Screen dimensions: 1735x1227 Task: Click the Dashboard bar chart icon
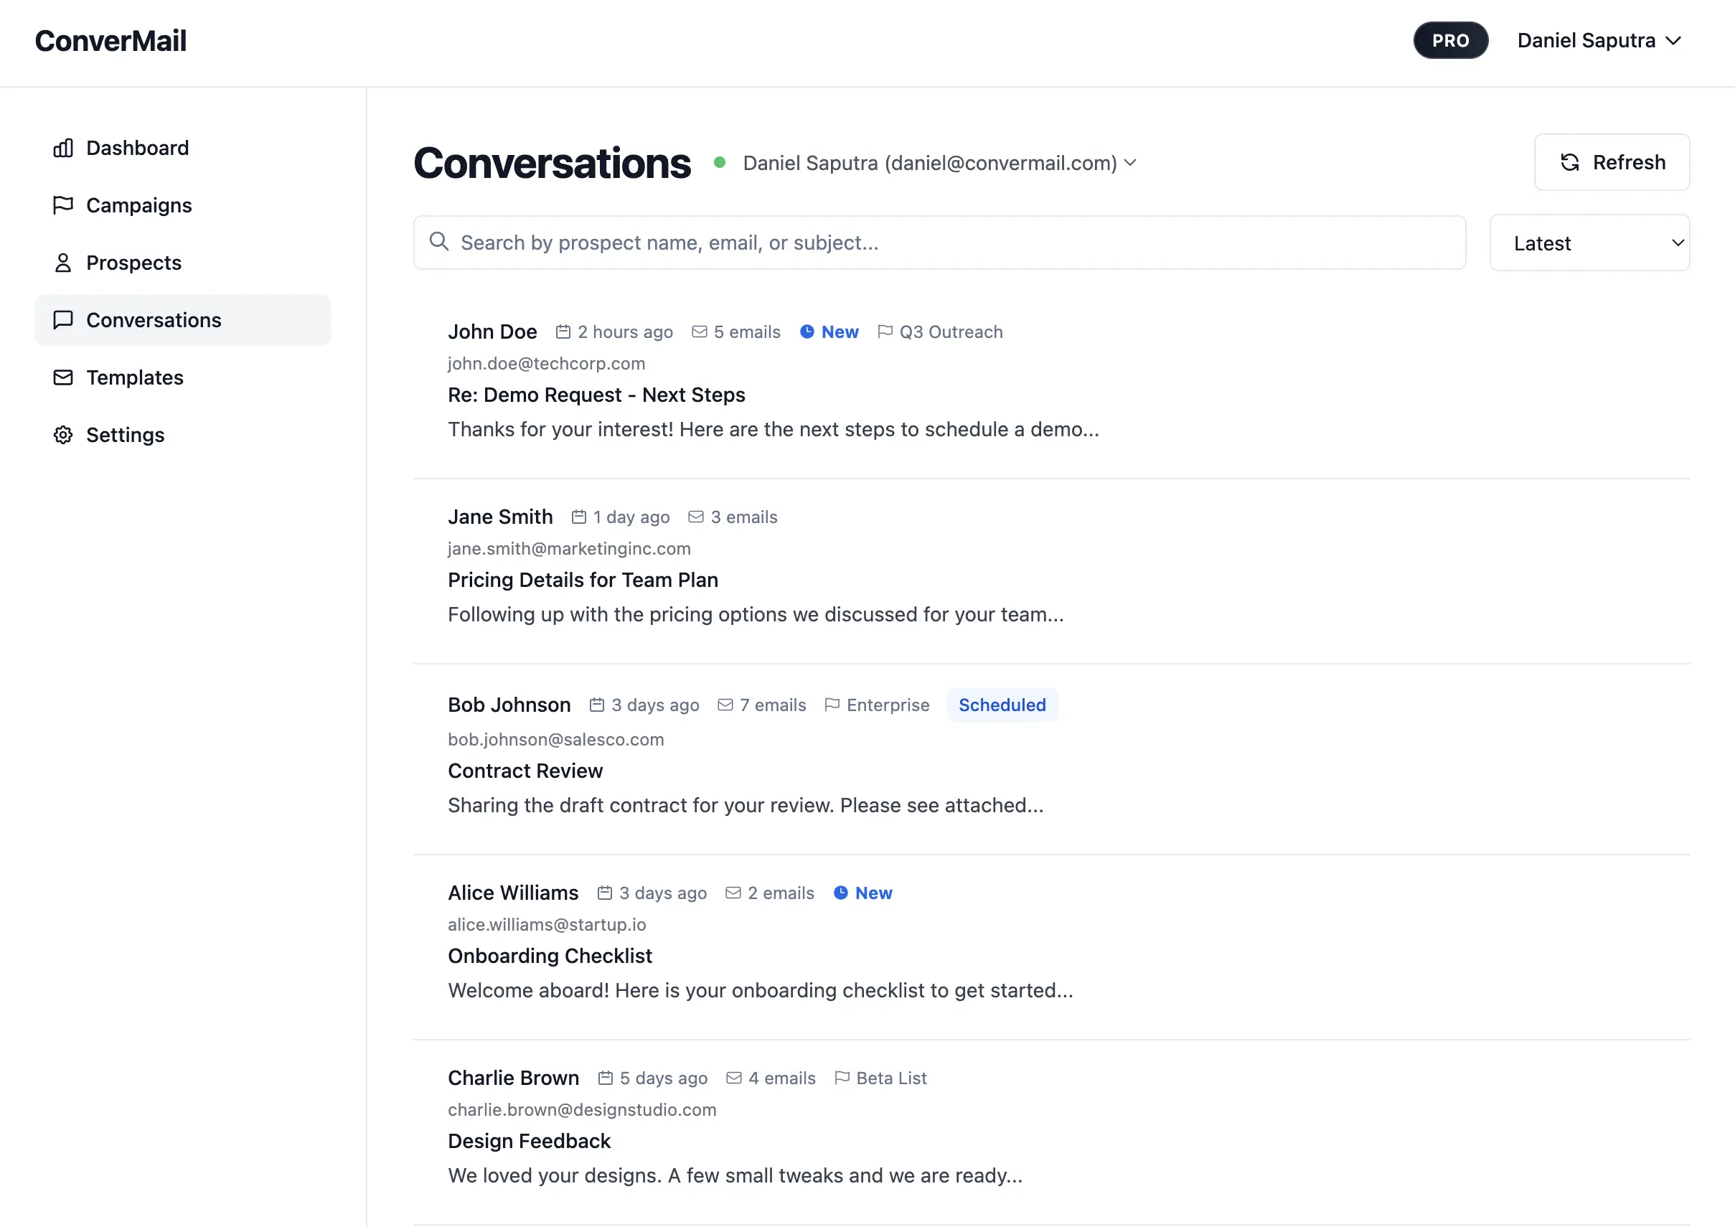(x=62, y=148)
